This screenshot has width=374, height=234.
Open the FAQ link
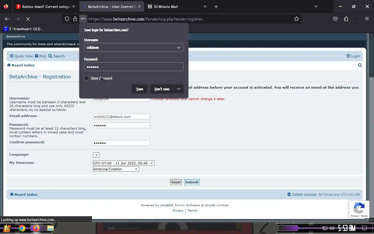point(40,56)
